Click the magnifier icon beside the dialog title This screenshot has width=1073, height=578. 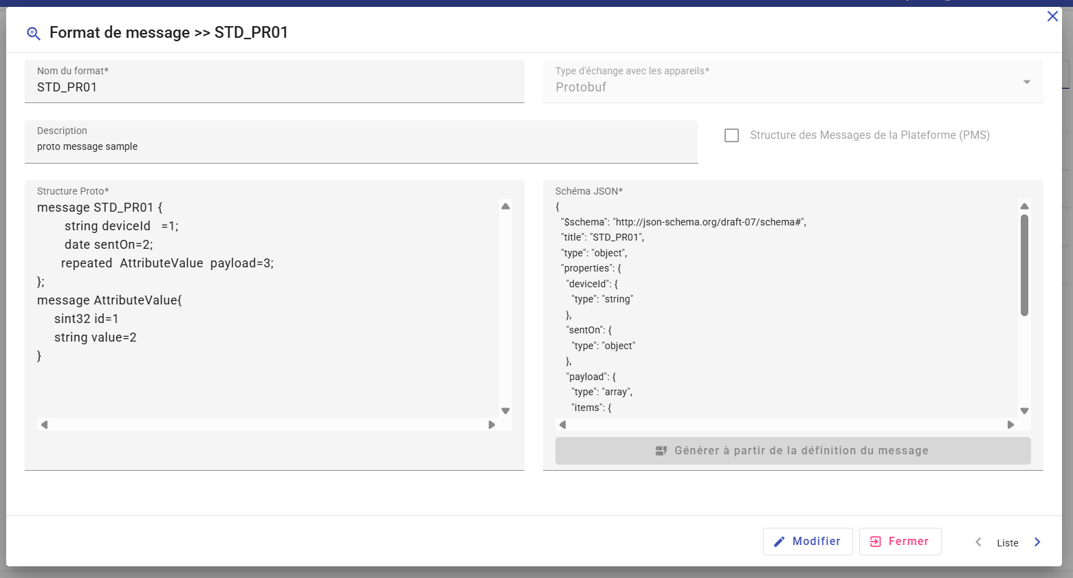point(33,34)
